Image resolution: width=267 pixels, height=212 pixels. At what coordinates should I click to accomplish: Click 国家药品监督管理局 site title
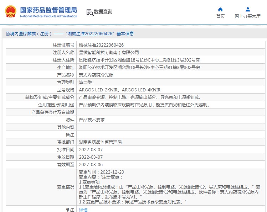(48, 10)
